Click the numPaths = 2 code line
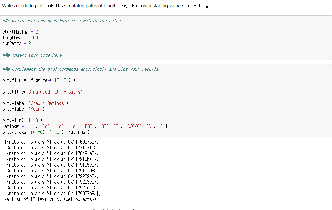Image resolution: width=332 pixels, height=210 pixels. tap(16, 43)
